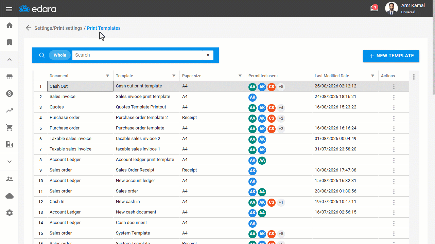Toggle the Whole search scope chip
This screenshot has width=435, height=244.
pyautogui.click(x=60, y=55)
